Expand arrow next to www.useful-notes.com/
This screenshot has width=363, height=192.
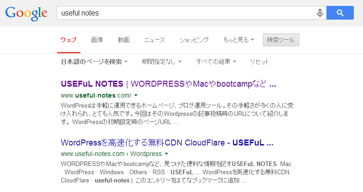coord(136,95)
